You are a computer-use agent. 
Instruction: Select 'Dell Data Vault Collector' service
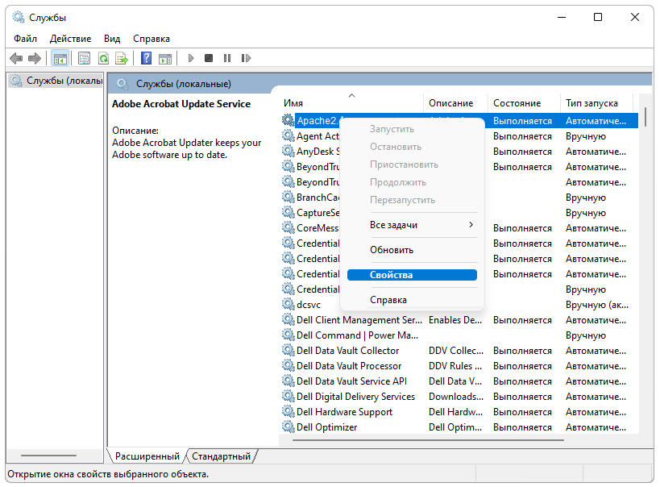pyautogui.click(x=347, y=351)
